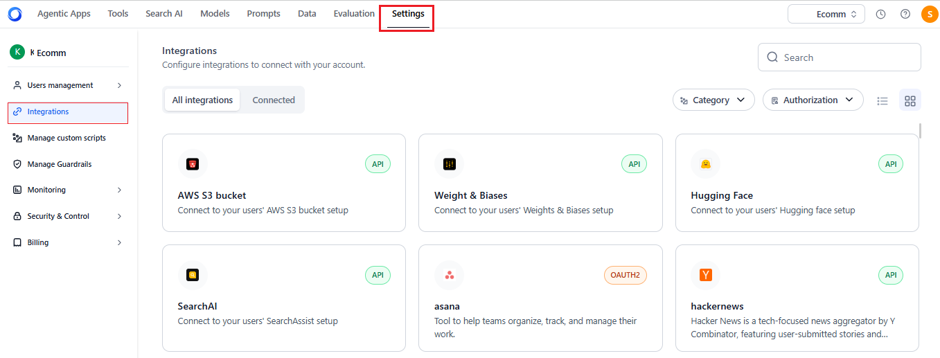Image resolution: width=940 pixels, height=358 pixels.
Task: Open the Ecomm workspace selector
Action: [x=826, y=14]
